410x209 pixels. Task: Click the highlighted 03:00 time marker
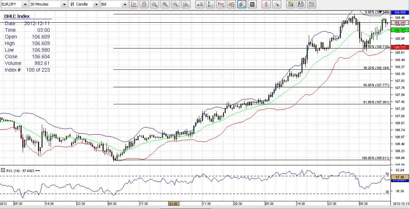173,203
